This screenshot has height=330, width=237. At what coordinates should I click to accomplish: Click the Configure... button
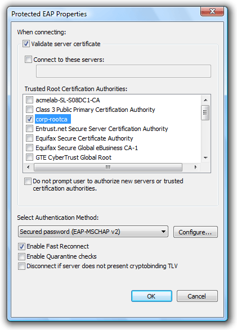pyautogui.click(x=195, y=232)
